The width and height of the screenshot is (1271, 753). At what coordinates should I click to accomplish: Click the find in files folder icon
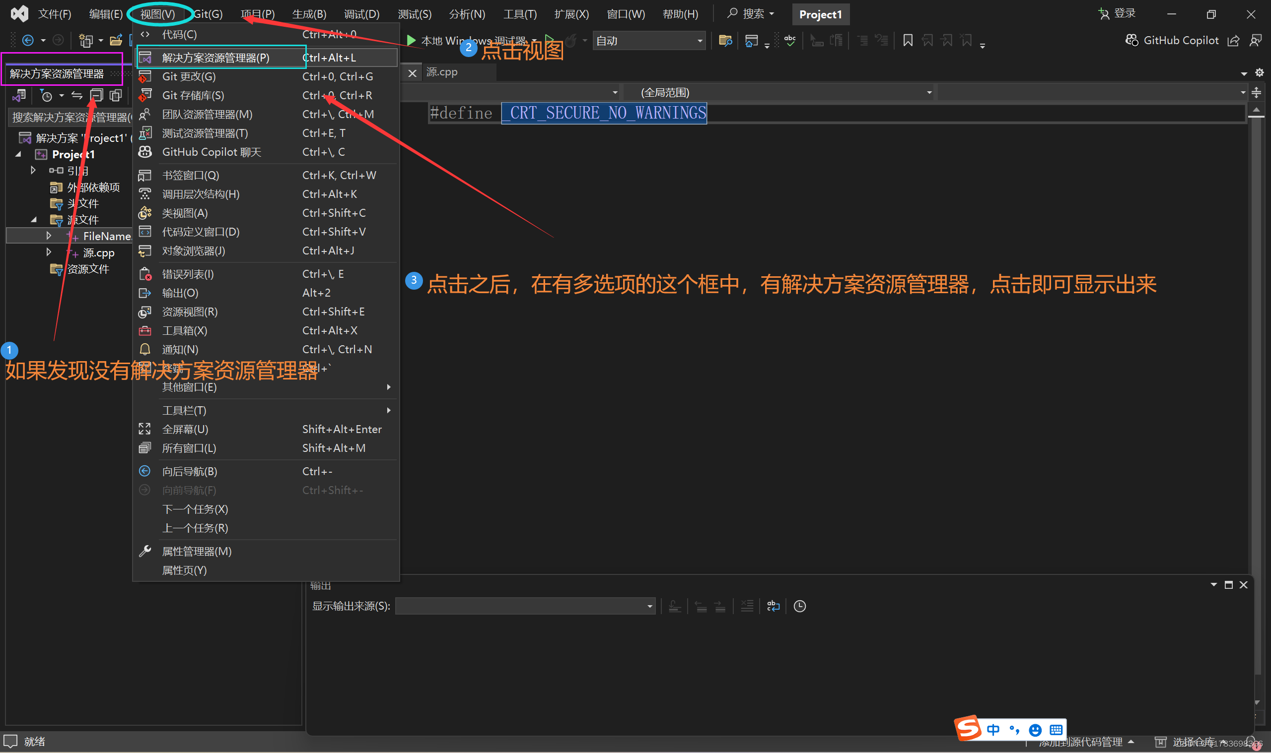(x=725, y=41)
